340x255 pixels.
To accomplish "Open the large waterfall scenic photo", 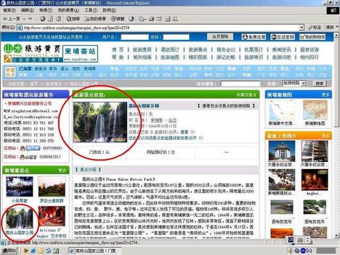I will (x=100, y=122).
